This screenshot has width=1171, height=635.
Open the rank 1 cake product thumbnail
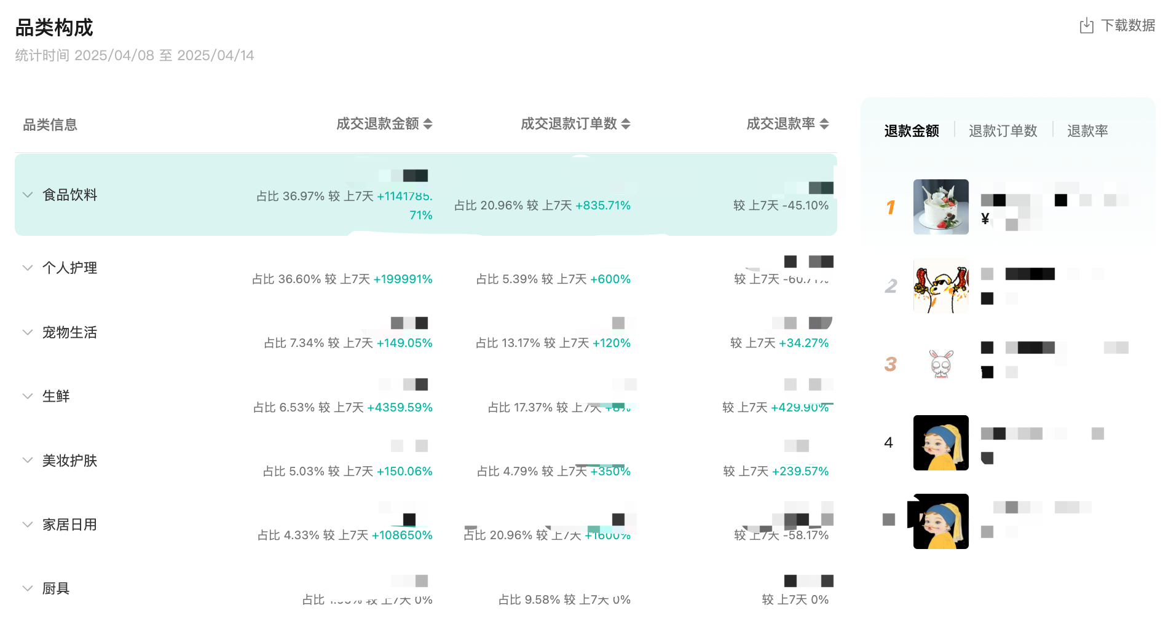[940, 207]
